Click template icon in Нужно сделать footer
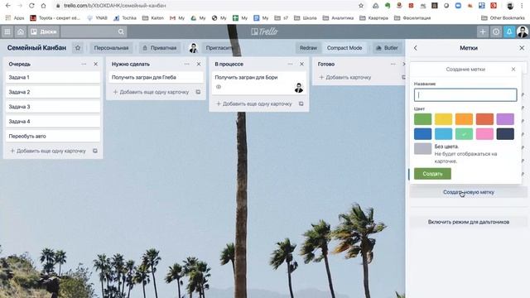Screen dimensions: 530x298 pos(198,92)
